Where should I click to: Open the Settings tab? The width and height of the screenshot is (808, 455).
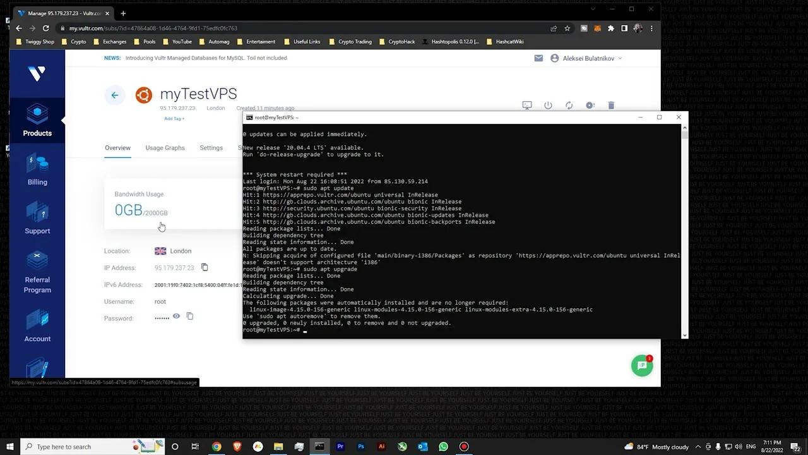click(x=211, y=148)
